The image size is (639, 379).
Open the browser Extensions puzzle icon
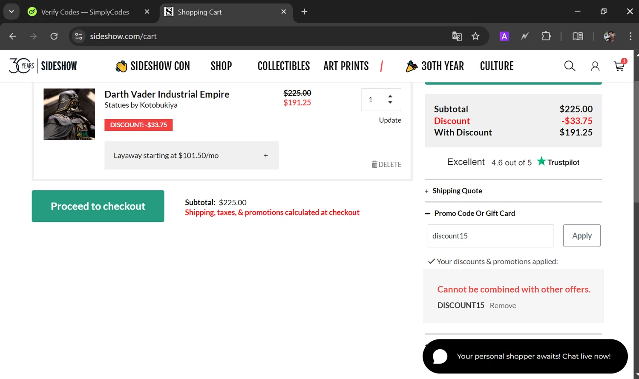click(546, 36)
